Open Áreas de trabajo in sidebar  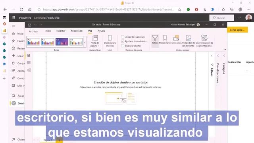click(18, 96)
